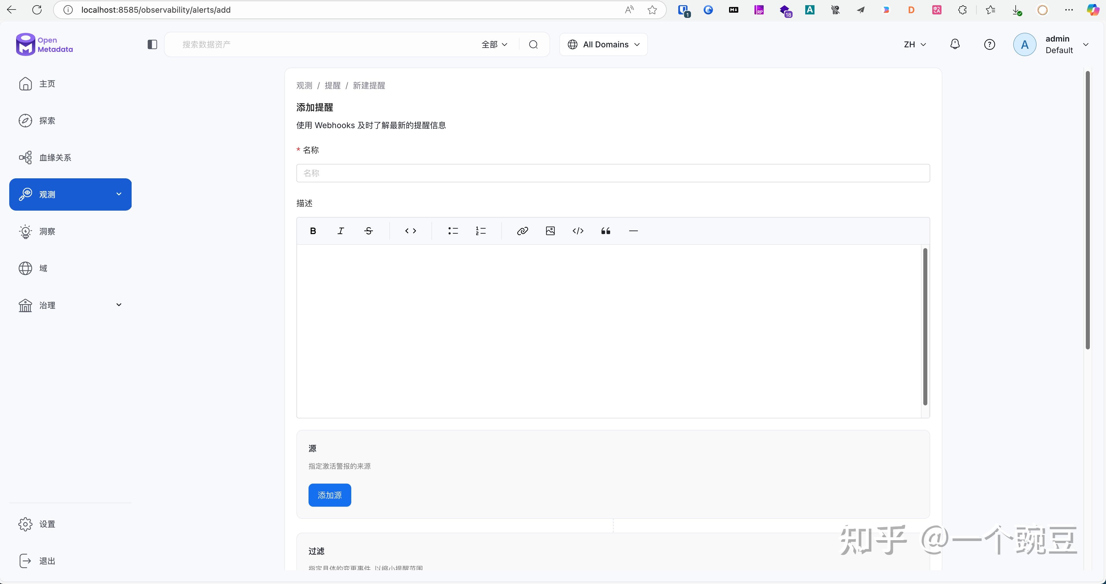The width and height of the screenshot is (1106, 584).
Task: Collapse the left sidebar panel
Action: [x=152, y=45]
